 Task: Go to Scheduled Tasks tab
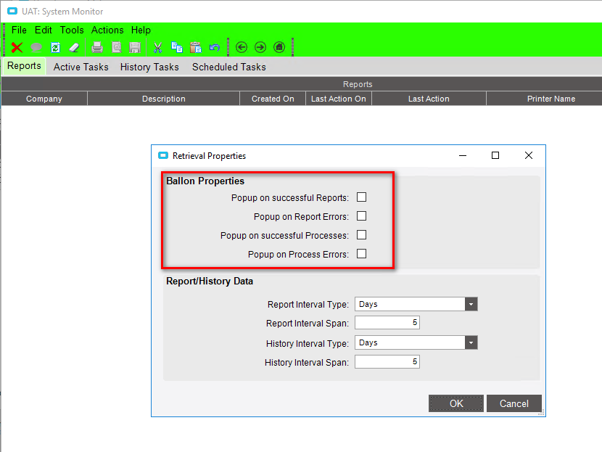click(x=228, y=67)
